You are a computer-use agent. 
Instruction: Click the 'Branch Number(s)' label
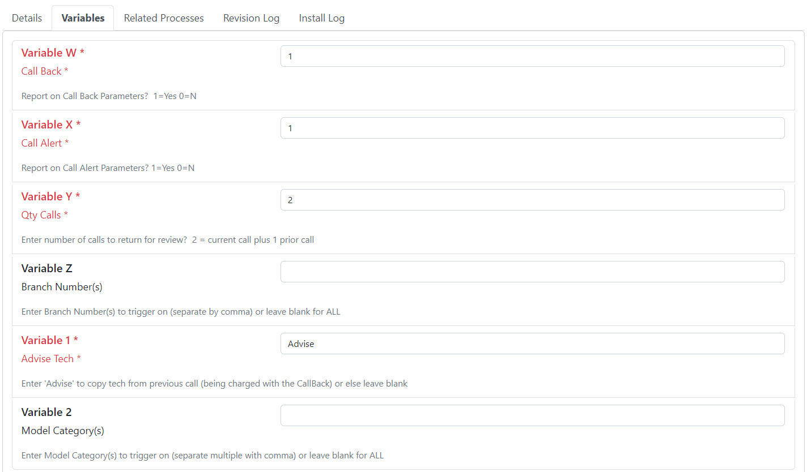pyautogui.click(x=62, y=287)
